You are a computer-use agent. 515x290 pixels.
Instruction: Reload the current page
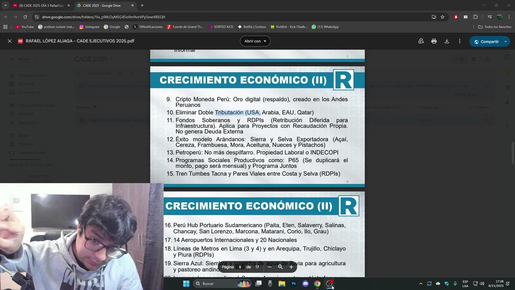(25, 17)
